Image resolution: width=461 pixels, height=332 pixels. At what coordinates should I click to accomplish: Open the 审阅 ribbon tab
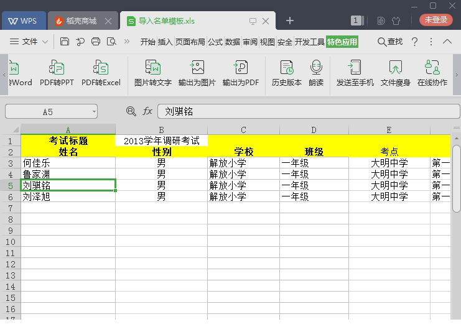tap(250, 42)
